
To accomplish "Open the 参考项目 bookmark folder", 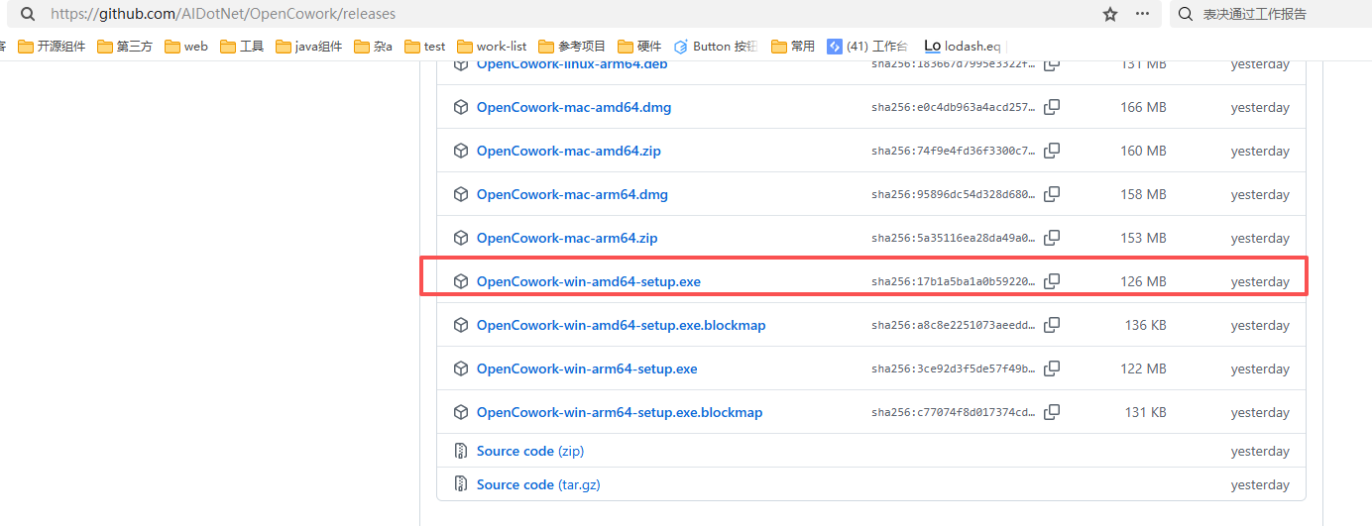I will 572,47.
